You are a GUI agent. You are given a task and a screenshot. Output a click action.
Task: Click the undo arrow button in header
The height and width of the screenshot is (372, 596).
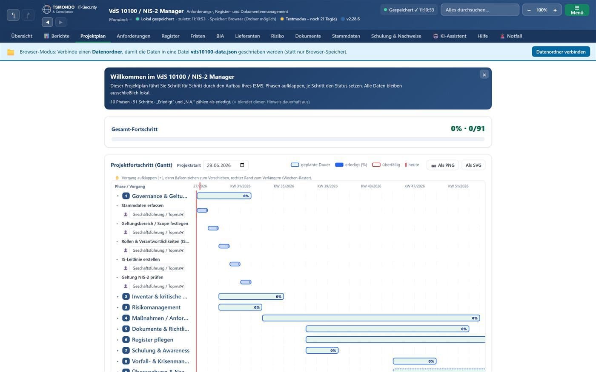pos(13,15)
